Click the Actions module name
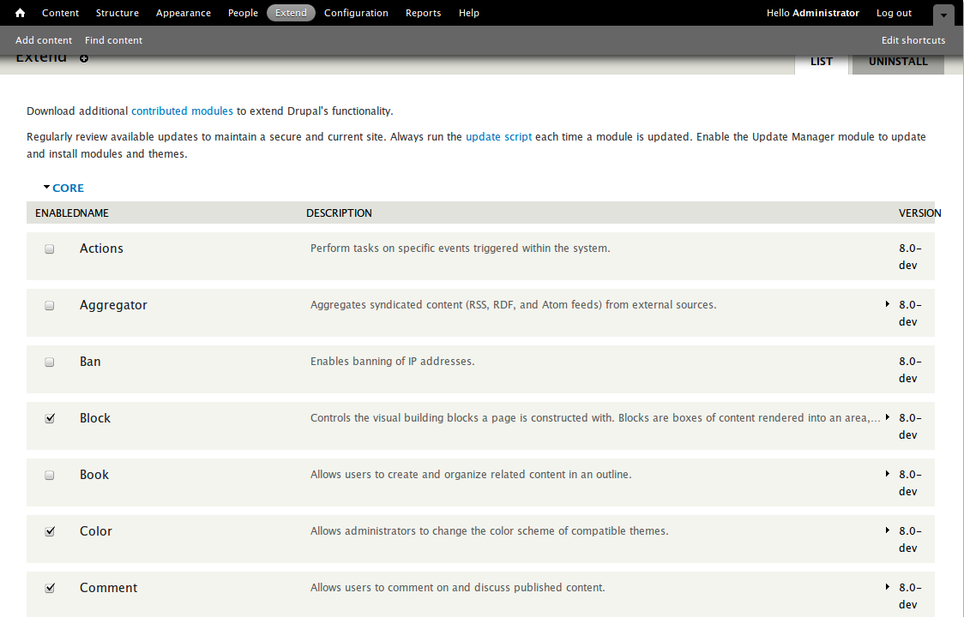 pos(101,249)
